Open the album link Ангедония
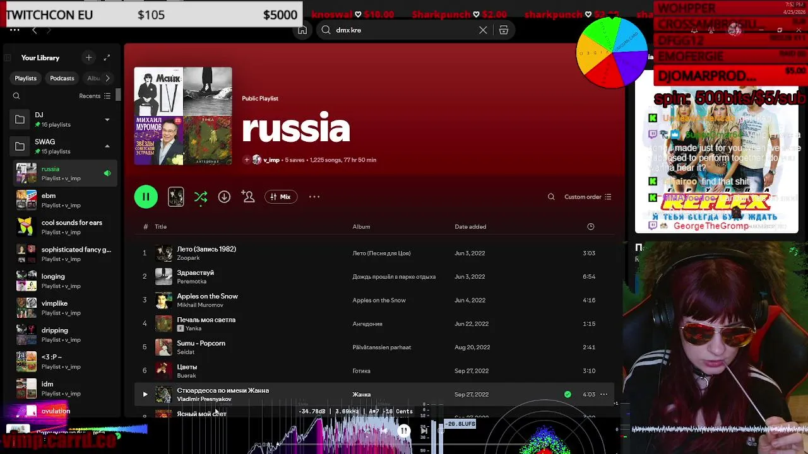 pos(367,323)
